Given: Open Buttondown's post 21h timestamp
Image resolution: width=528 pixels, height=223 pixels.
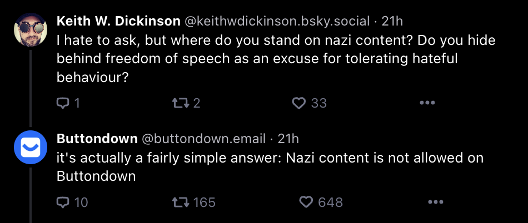Looking at the screenshot, I should (x=288, y=138).
